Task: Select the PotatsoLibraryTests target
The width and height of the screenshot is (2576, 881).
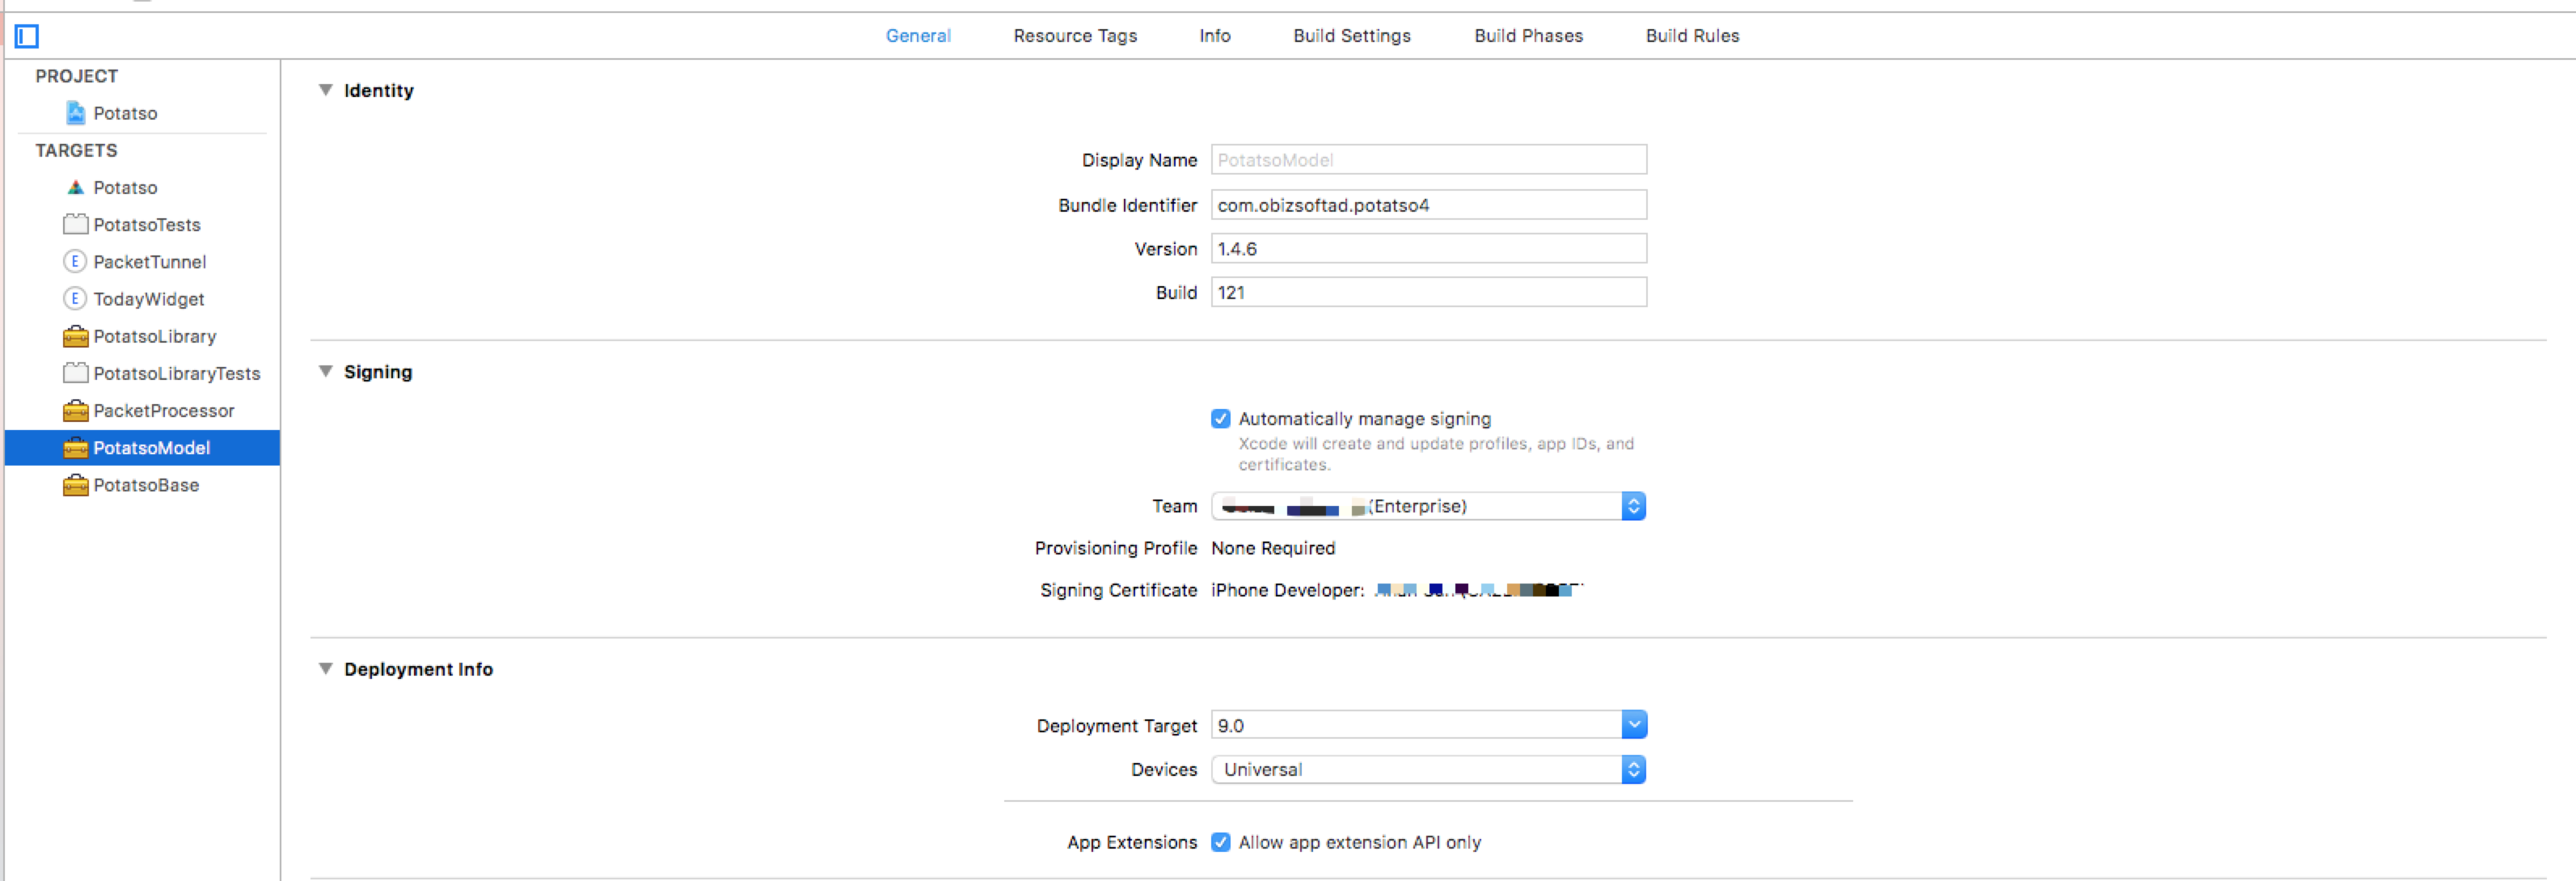Action: [x=176, y=373]
